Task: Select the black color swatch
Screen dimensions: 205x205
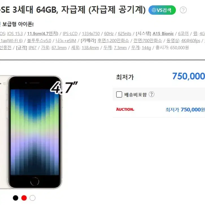Action: click(x=16, y=198)
